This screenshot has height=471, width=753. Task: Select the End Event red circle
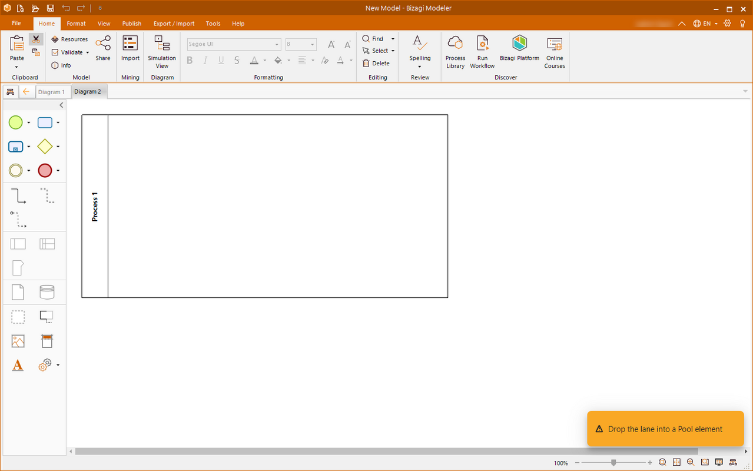[45, 171]
